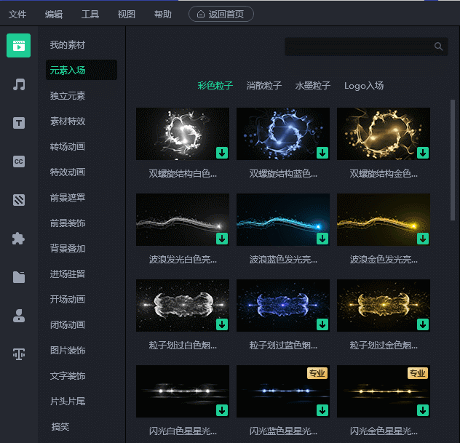Switch to 彩色粒子 tab
This screenshot has height=443, width=460.
215,86
